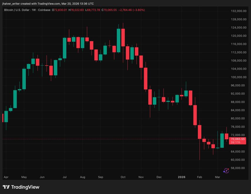This screenshot has width=251, height=194.
Task: Click the Mar label on the time axis
Action: tap(217, 177)
